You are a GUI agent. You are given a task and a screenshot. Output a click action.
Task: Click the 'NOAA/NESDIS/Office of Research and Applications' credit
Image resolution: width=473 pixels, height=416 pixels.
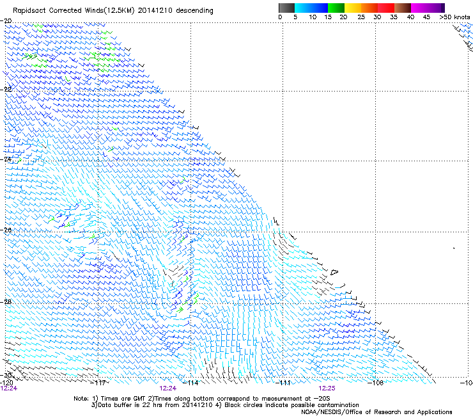376,412
